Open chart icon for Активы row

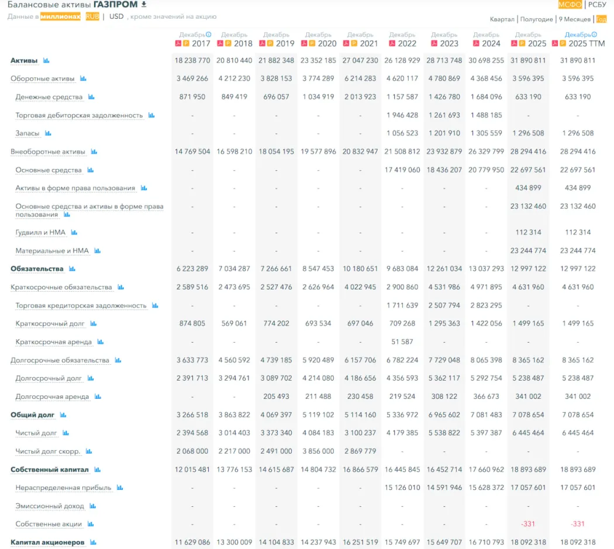click(x=46, y=60)
